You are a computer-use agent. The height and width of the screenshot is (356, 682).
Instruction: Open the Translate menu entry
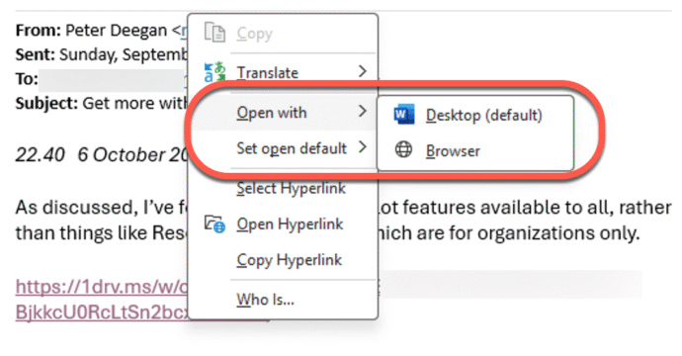[x=283, y=72]
